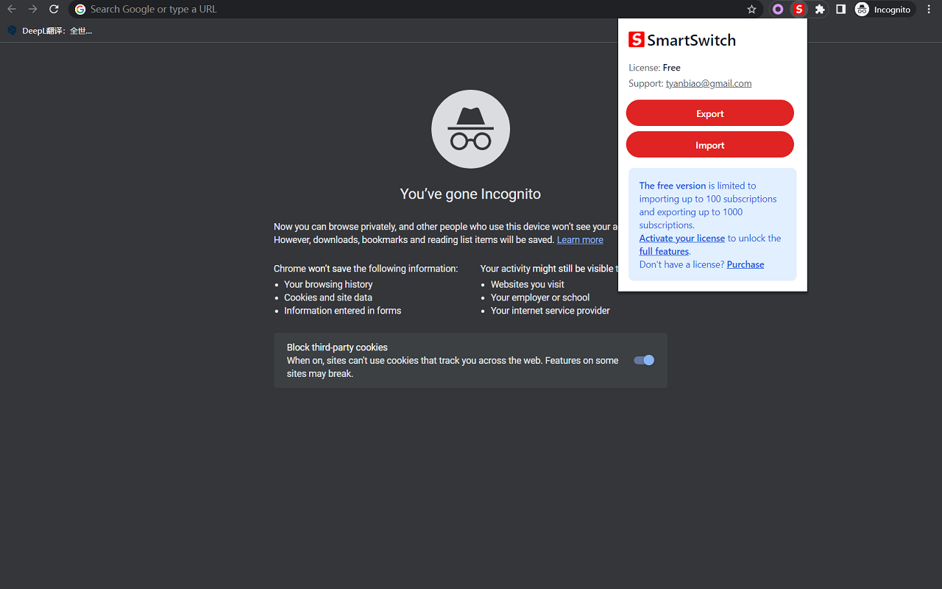Viewport: 942px width, 589px height.
Task: Toggle the browser side panel icon
Action: point(840,10)
